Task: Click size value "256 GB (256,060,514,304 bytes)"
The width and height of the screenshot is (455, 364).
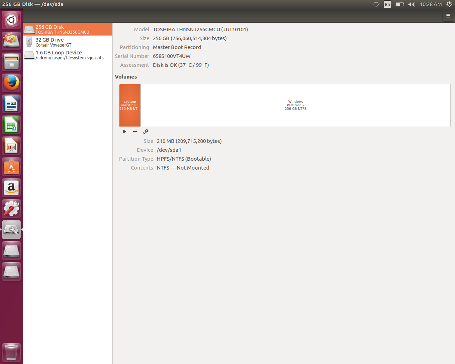Action: [x=190, y=38]
